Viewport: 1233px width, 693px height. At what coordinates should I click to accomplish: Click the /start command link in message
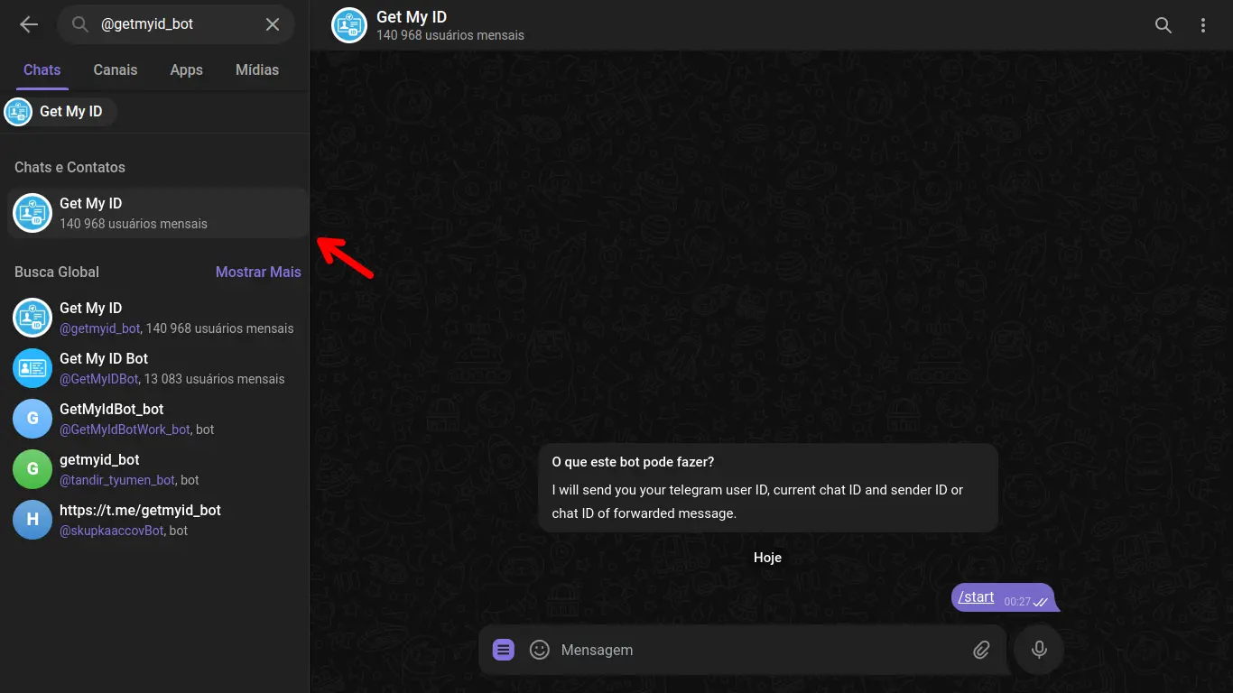(x=976, y=596)
